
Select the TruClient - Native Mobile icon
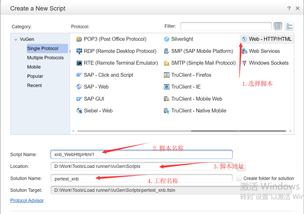tap(166, 111)
